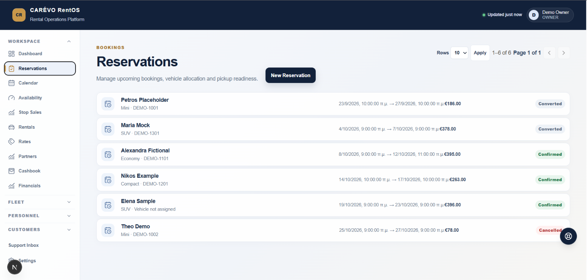Open the Partners menu item
Image resolution: width=587 pixels, height=280 pixels.
pyautogui.click(x=40, y=156)
